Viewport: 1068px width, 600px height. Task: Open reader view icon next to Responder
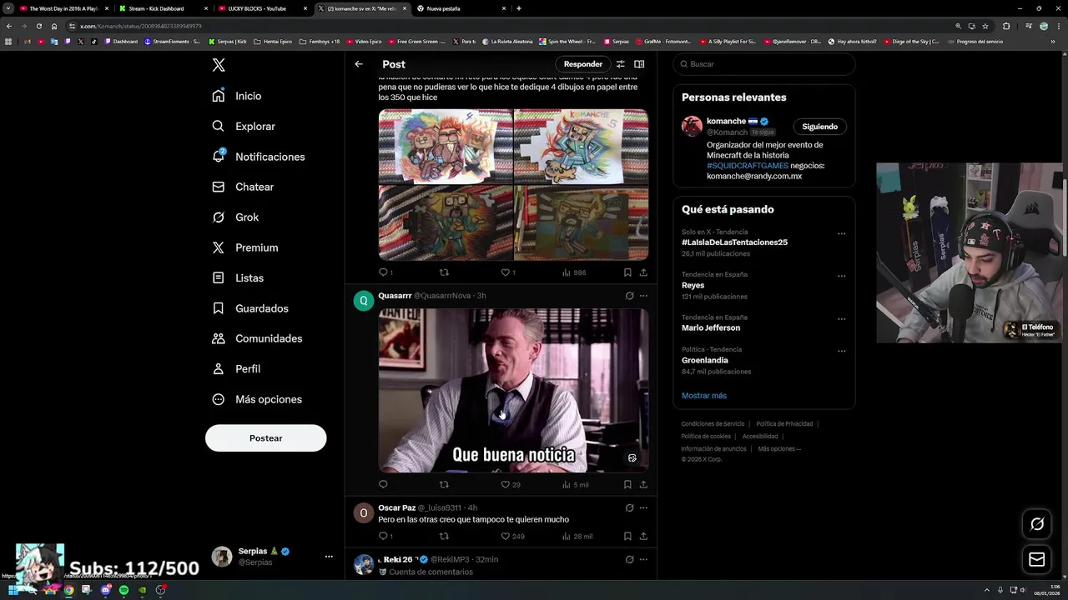639,64
